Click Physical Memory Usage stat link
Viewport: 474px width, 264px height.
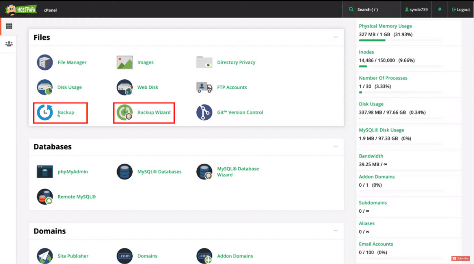tap(385, 26)
